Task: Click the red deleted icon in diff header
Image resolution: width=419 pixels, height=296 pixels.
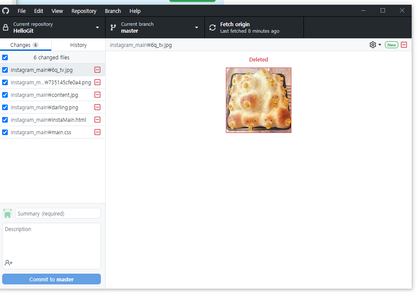Action: [404, 45]
